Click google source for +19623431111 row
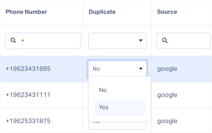 [x=167, y=95]
